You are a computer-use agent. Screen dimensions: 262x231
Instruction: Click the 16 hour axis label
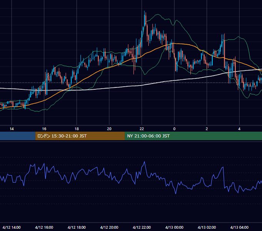pyautogui.click(x=44, y=129)
